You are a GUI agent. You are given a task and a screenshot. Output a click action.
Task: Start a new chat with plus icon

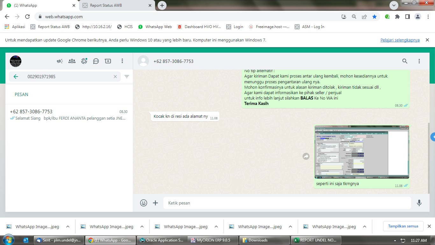108,61
